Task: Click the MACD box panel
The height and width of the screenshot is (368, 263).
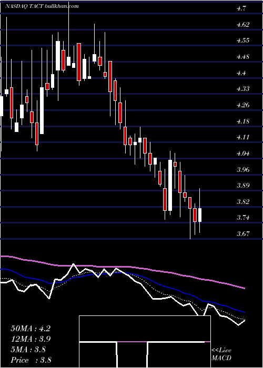Action: pos(145,342)
